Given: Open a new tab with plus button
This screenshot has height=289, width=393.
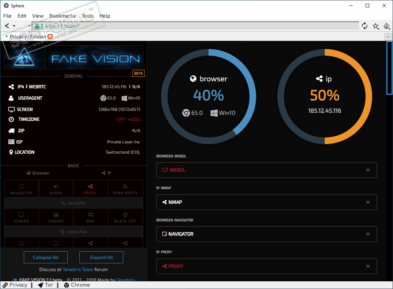Looking at the screenshot, I should (388, 37).
